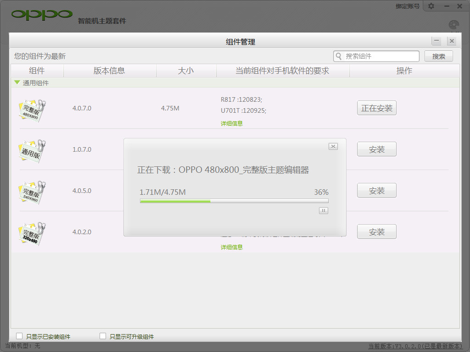Click the 36% progress percentage text

coord(321,192)
